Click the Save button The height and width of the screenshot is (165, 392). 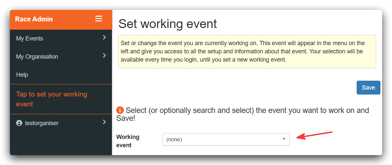[x=368, y=88]
